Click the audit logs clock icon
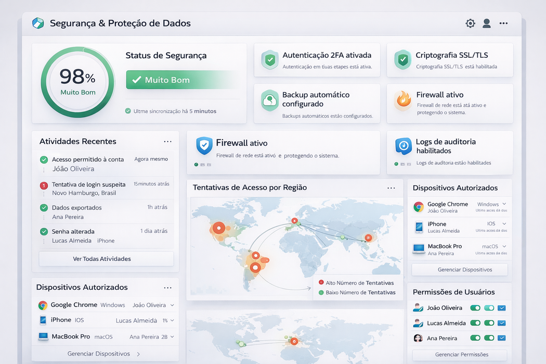The height and width of the screenshot is (364, 546). tap(403, 146)
